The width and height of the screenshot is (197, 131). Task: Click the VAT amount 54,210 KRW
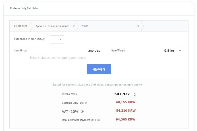126,111
